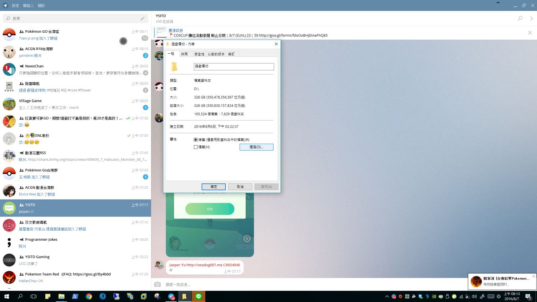Open the seadog007.me link in Jasper Yu's message
Image resolution: width=537 pixels, height=302 pixels.
point(204,265)
